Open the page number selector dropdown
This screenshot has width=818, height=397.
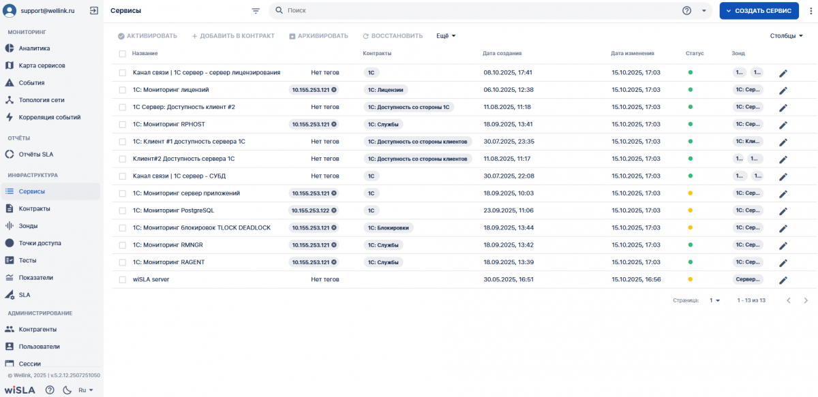pyautogui.click(x=714, y=300)
